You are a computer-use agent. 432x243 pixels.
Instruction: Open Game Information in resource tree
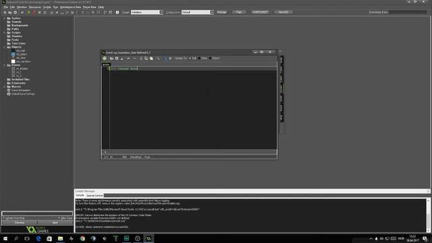click(21, 90)
